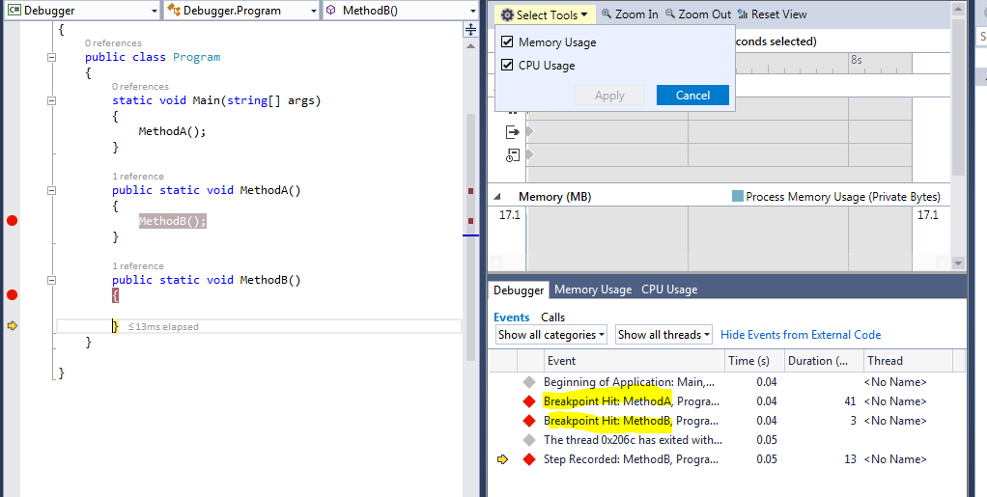Toggle breakpoint on MethodB(); call line
This screenshot has width=987, height=497.
coord(12,220)
